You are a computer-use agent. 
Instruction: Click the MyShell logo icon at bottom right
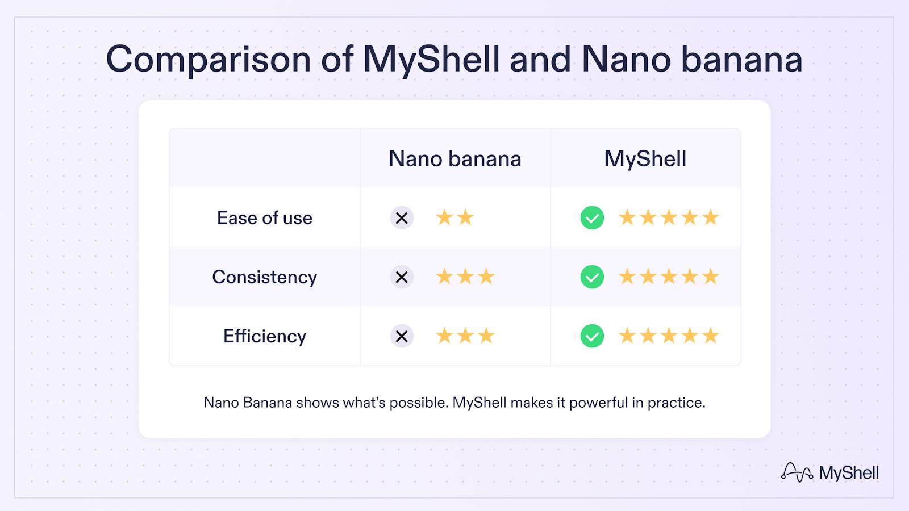click(797, 472)
